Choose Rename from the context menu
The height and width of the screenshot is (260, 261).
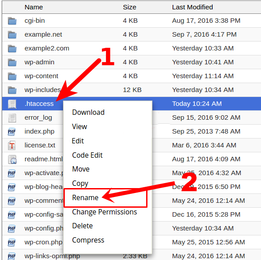[x=85, y=197]
